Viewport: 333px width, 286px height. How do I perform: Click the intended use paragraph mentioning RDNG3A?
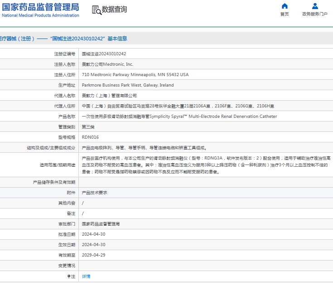[x=206, y=165]
